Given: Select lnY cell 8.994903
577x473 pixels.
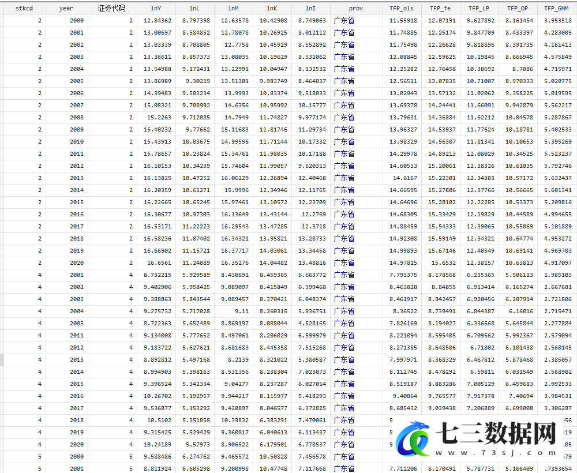Looking at the screenshot, I should (x=156, y=372).
